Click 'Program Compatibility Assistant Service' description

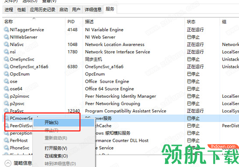coord(126,111)
